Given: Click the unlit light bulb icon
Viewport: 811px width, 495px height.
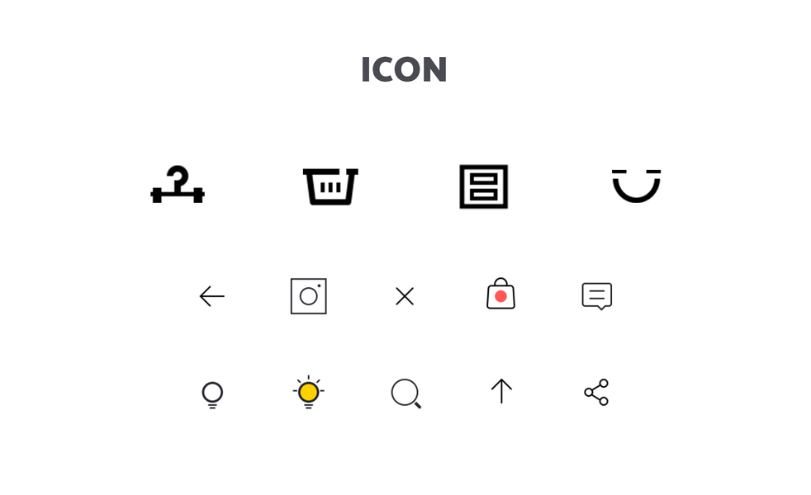Looking at the screenshot, I should pyautogui.click(x=212, y=395).
